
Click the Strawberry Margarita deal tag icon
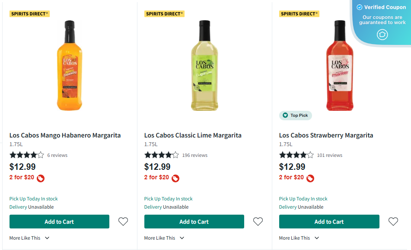310,178
